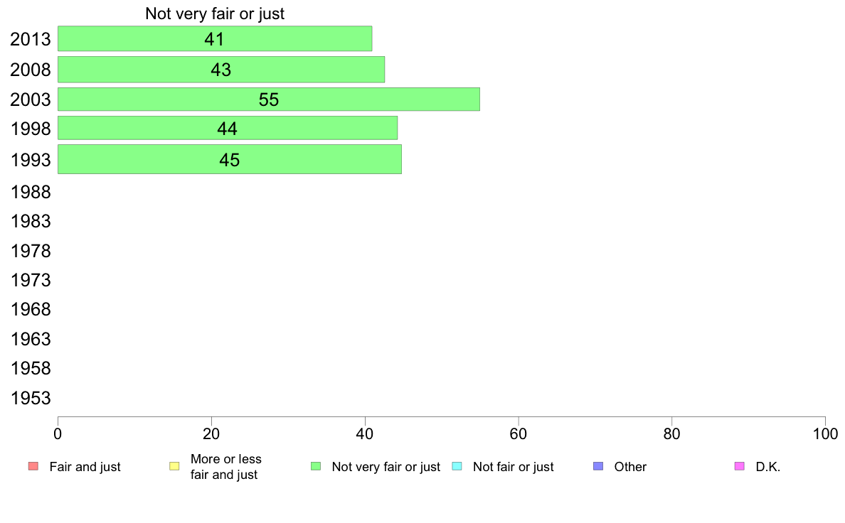
Task: Select the 2013 bar showing 41
Action: tap(215, 39)
